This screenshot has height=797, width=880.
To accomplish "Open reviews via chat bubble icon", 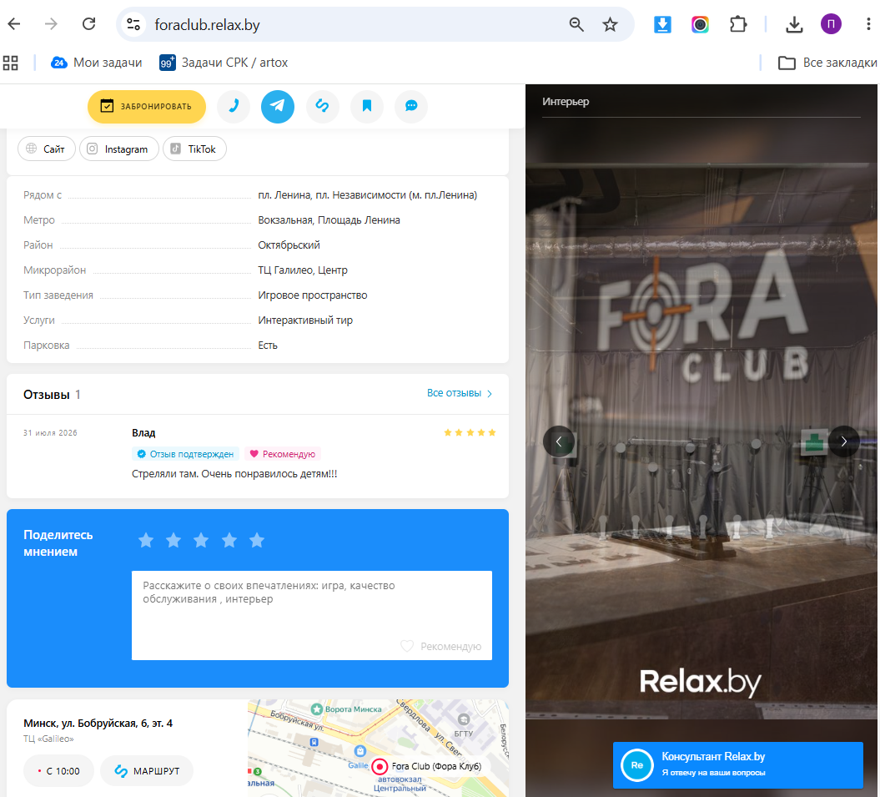I will 411,106.
